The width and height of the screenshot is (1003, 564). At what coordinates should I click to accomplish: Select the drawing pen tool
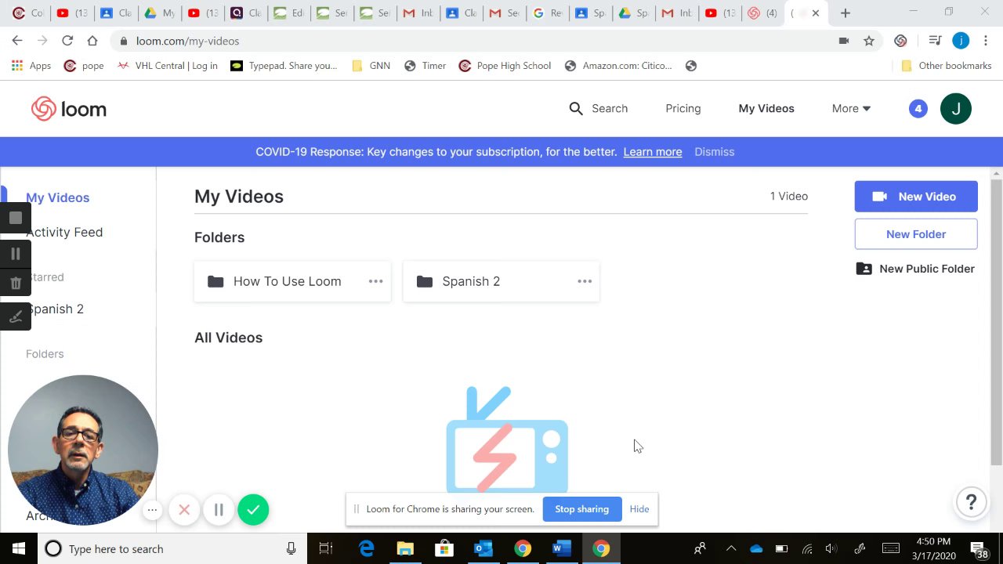coord(15,316)
